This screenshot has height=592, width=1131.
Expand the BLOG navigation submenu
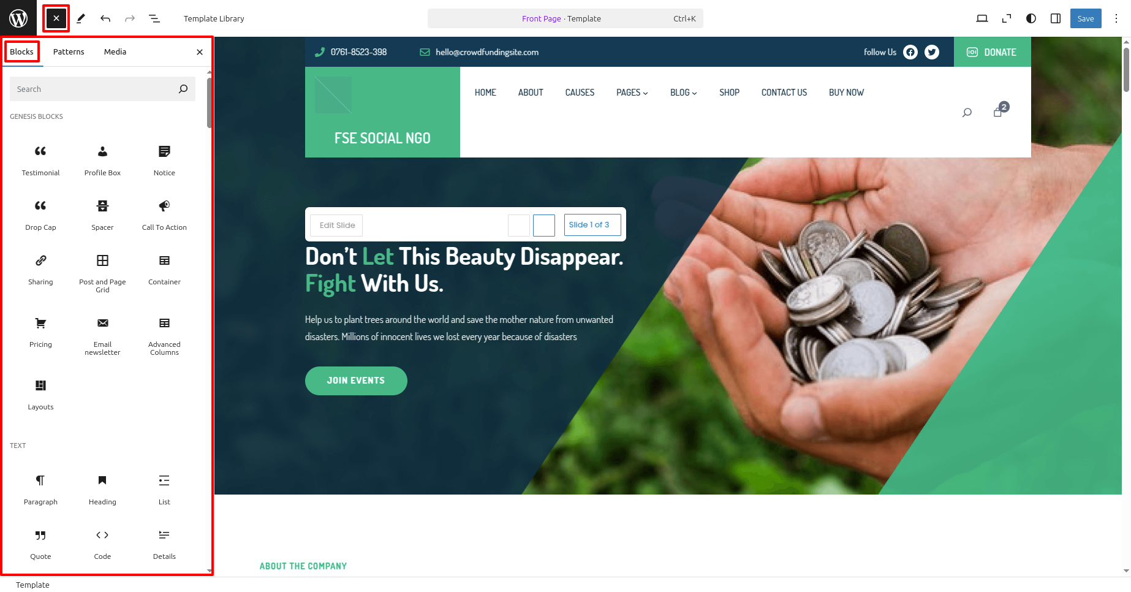pyautogui.click(x=684, y=93)
